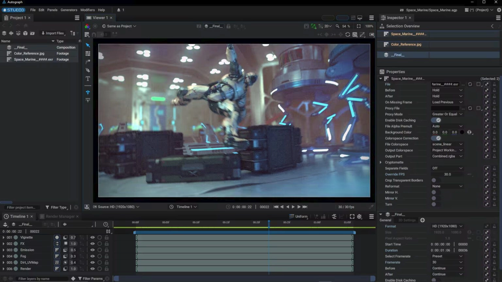The width and height of the screenshot is (502, 282).
Task: Open the File Colorspace dropdown
Action: pos(447,144)
